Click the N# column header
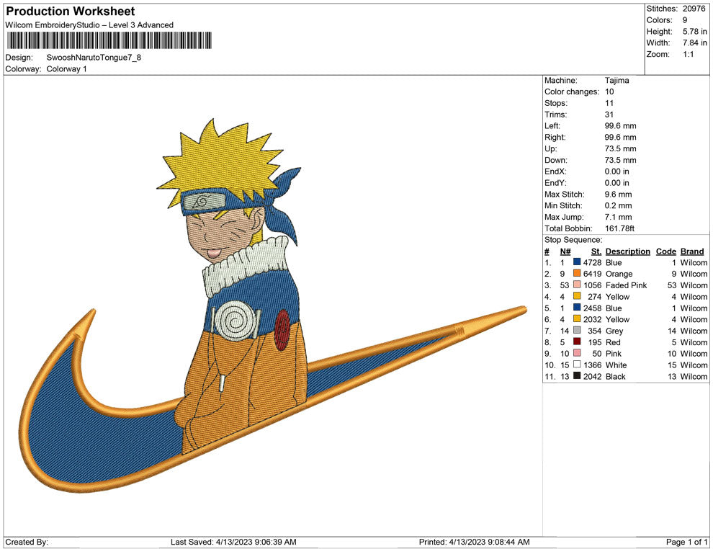 tap(565, 251)
